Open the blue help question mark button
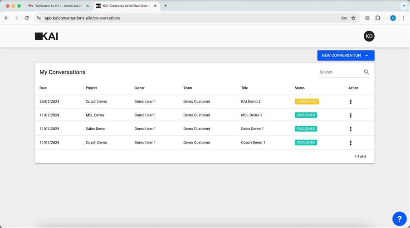This screenshot has width=410, height=228. [x=399, y=218]
